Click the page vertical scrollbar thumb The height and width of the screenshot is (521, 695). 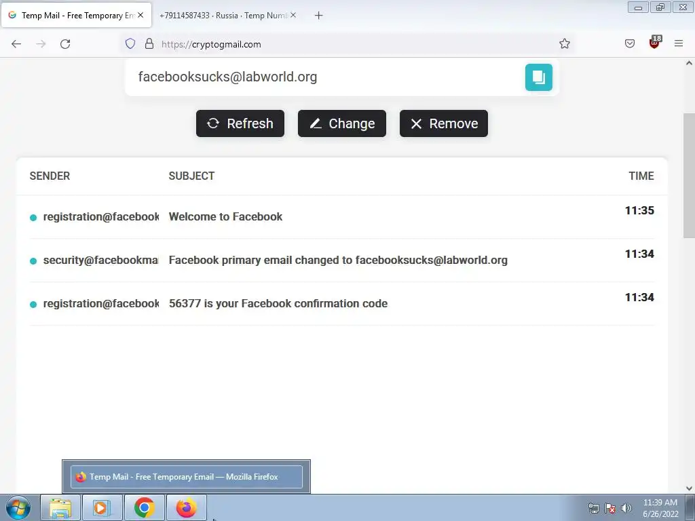coord(689,176)
